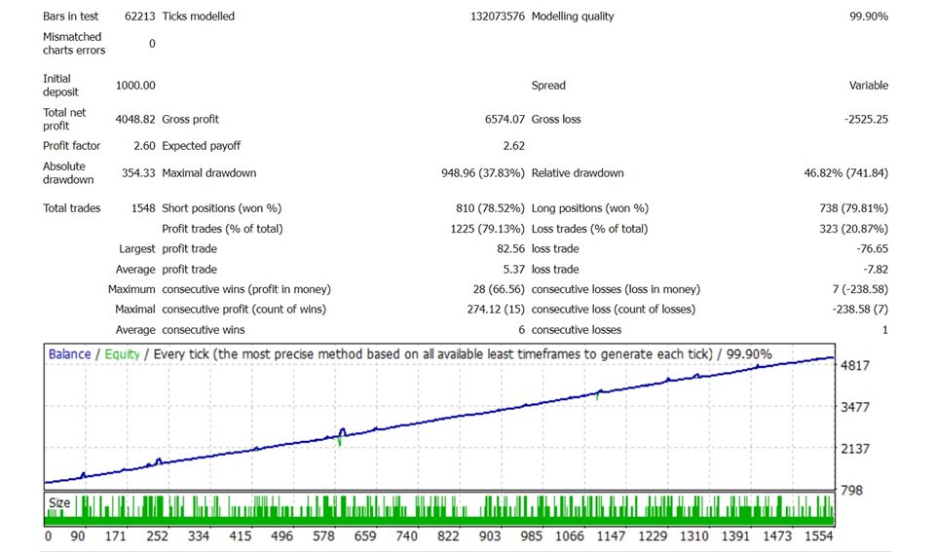Select the Profit factor value 2.60
935x552 pixels.
144,145
